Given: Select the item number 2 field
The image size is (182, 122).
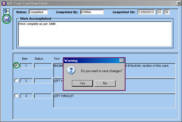Looking at the screenshot, I should (x=26, y=81).
